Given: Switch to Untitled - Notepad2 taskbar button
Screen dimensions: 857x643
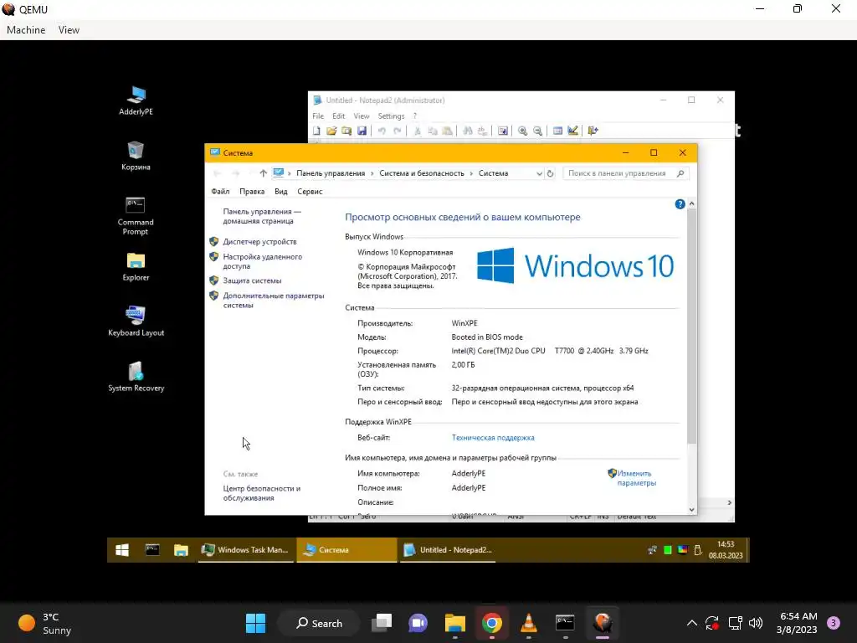Looking at the screenshot, I should pyautogui.click(x=449, y=550).
